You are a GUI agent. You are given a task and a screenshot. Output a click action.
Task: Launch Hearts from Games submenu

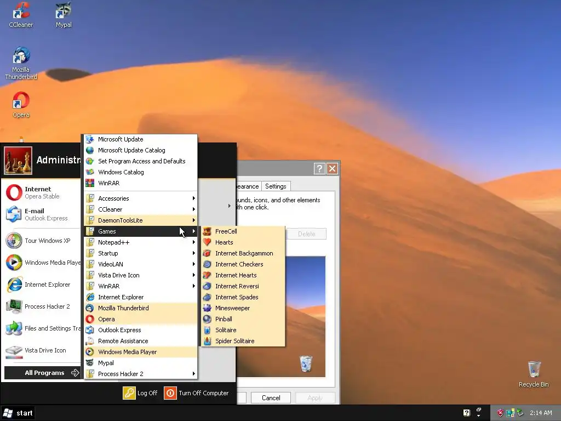coord(243,242)
